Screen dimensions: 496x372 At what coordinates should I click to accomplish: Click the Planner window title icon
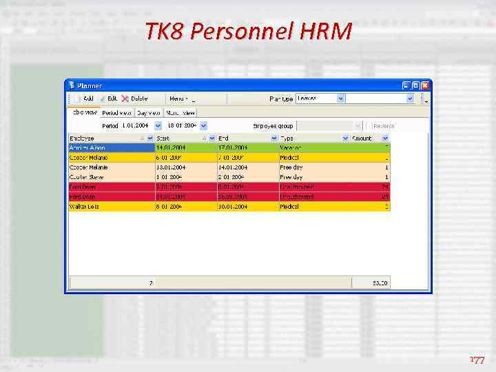[x=72, y=85]
